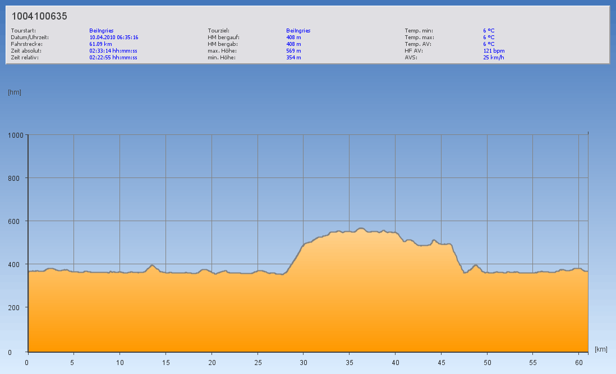
Task: Click the AVS value 25 km/h
Action: (493, 58)
